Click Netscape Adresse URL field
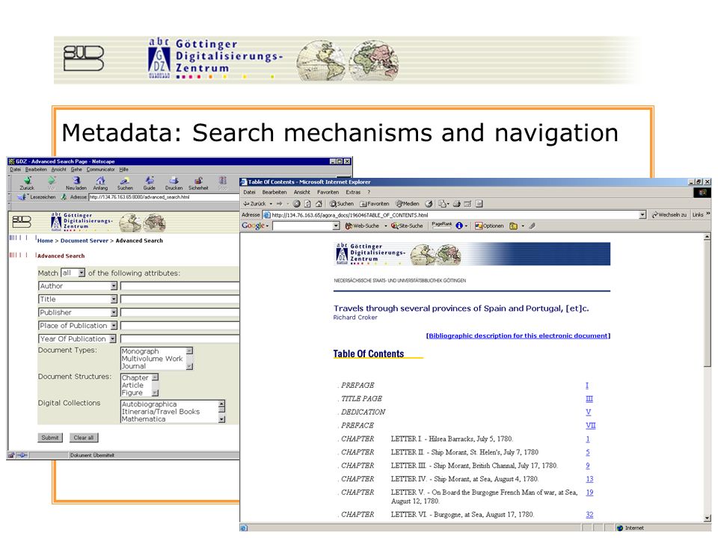Image resolution: width=718 pixels, height=538 pixels. click(x=164, y=197)
